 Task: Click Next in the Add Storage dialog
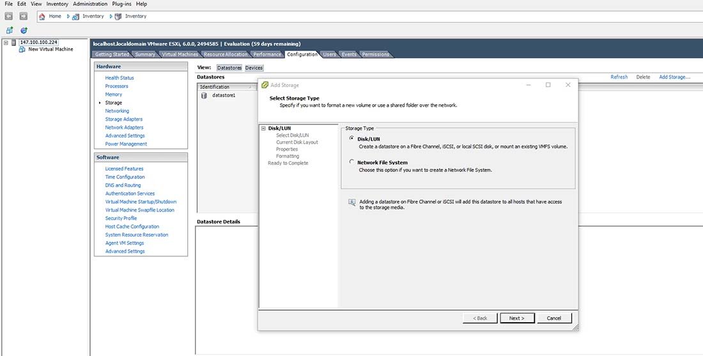pos(517,318)
